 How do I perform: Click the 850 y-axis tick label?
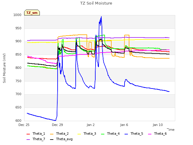pos(18,54)
